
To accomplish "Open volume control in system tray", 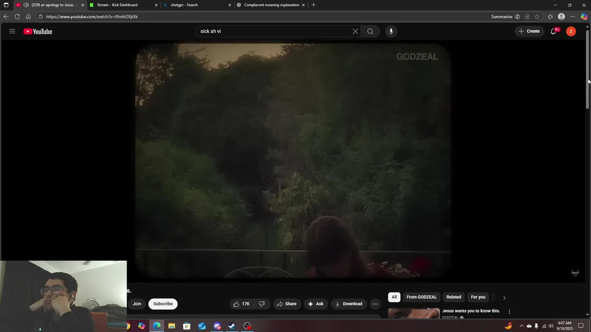I will [x=551, y=326].
